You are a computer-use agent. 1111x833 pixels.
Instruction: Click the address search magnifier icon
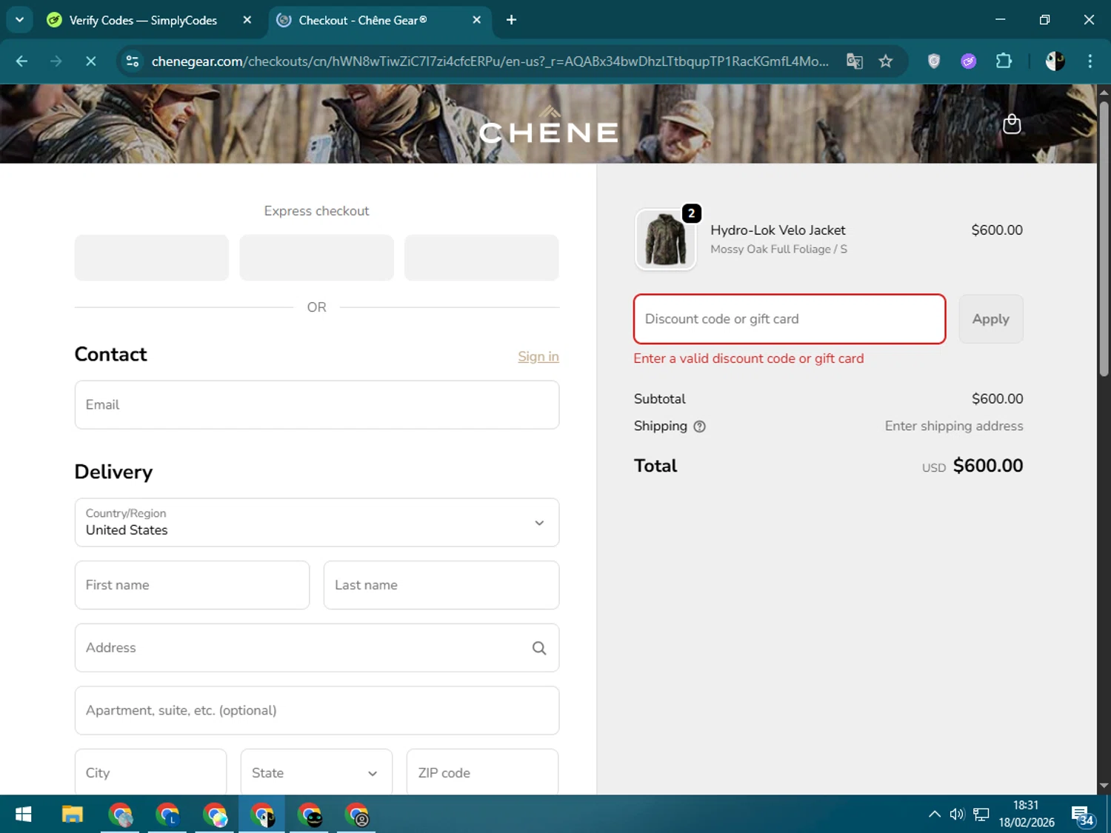pyautogui.click(x=539, y=648)
